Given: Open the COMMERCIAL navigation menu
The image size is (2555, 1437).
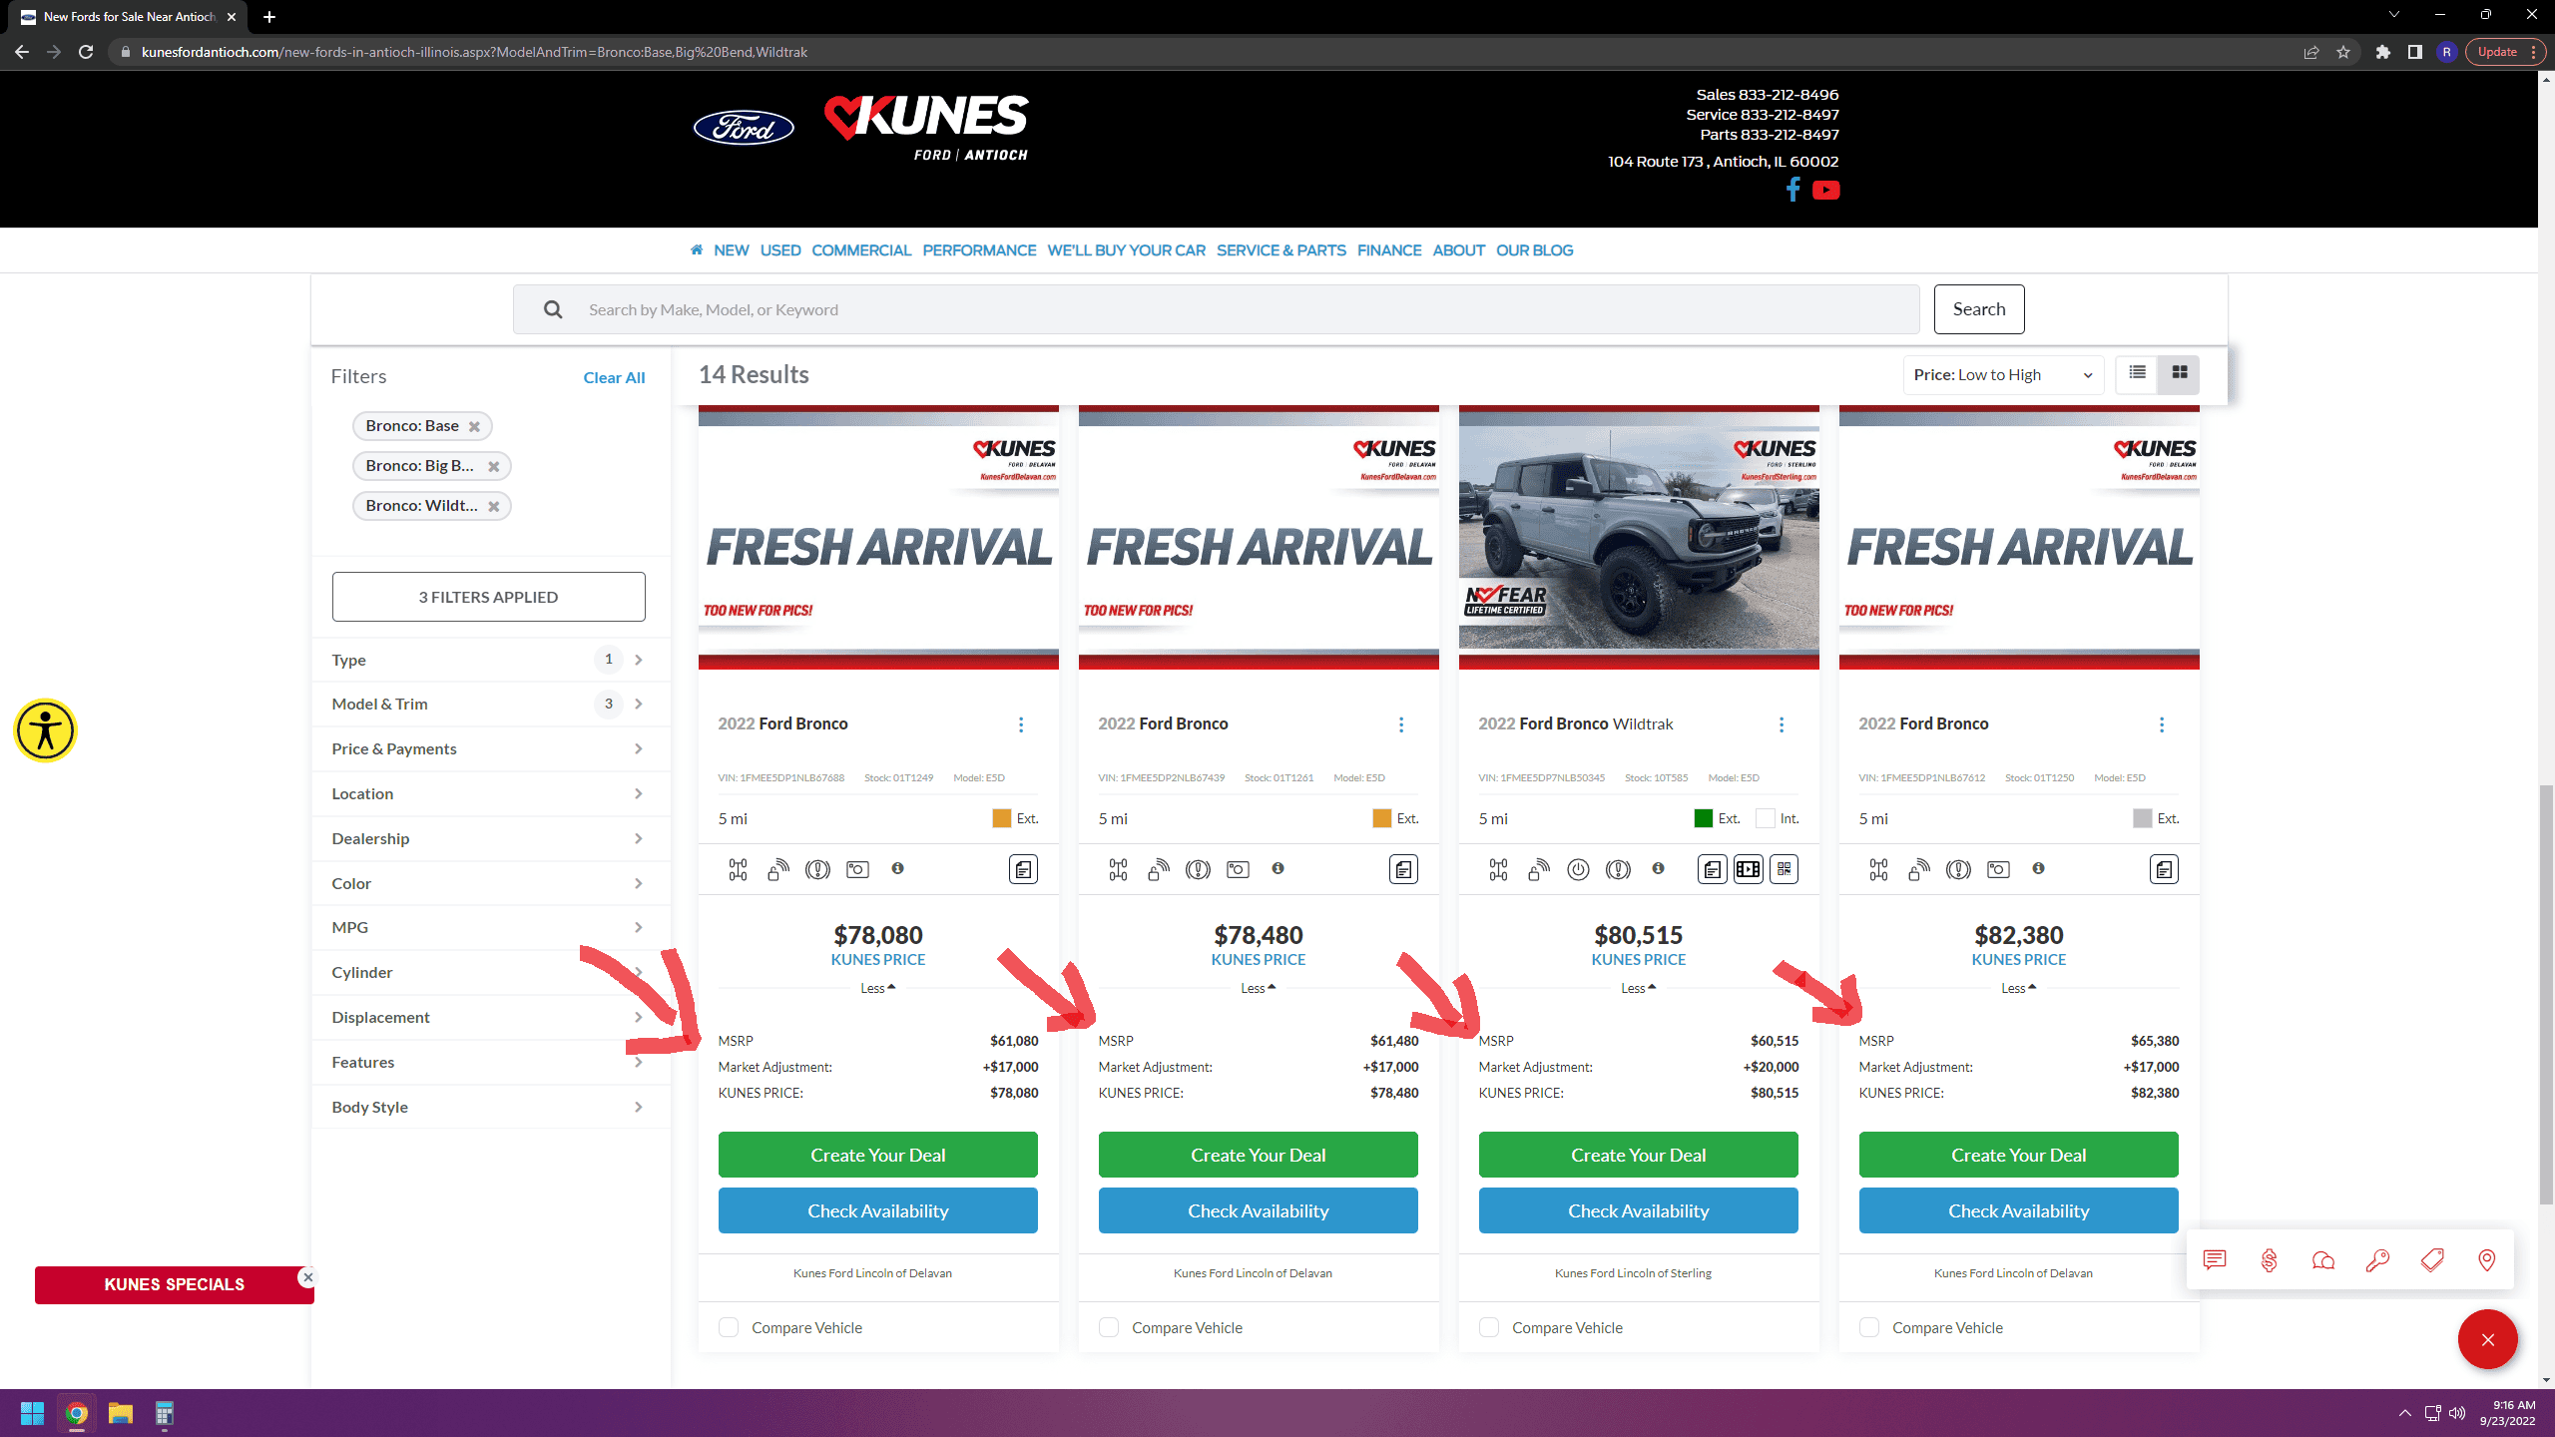Looking at the screenshot, I should pyautogui.click(x=861, y=249).
